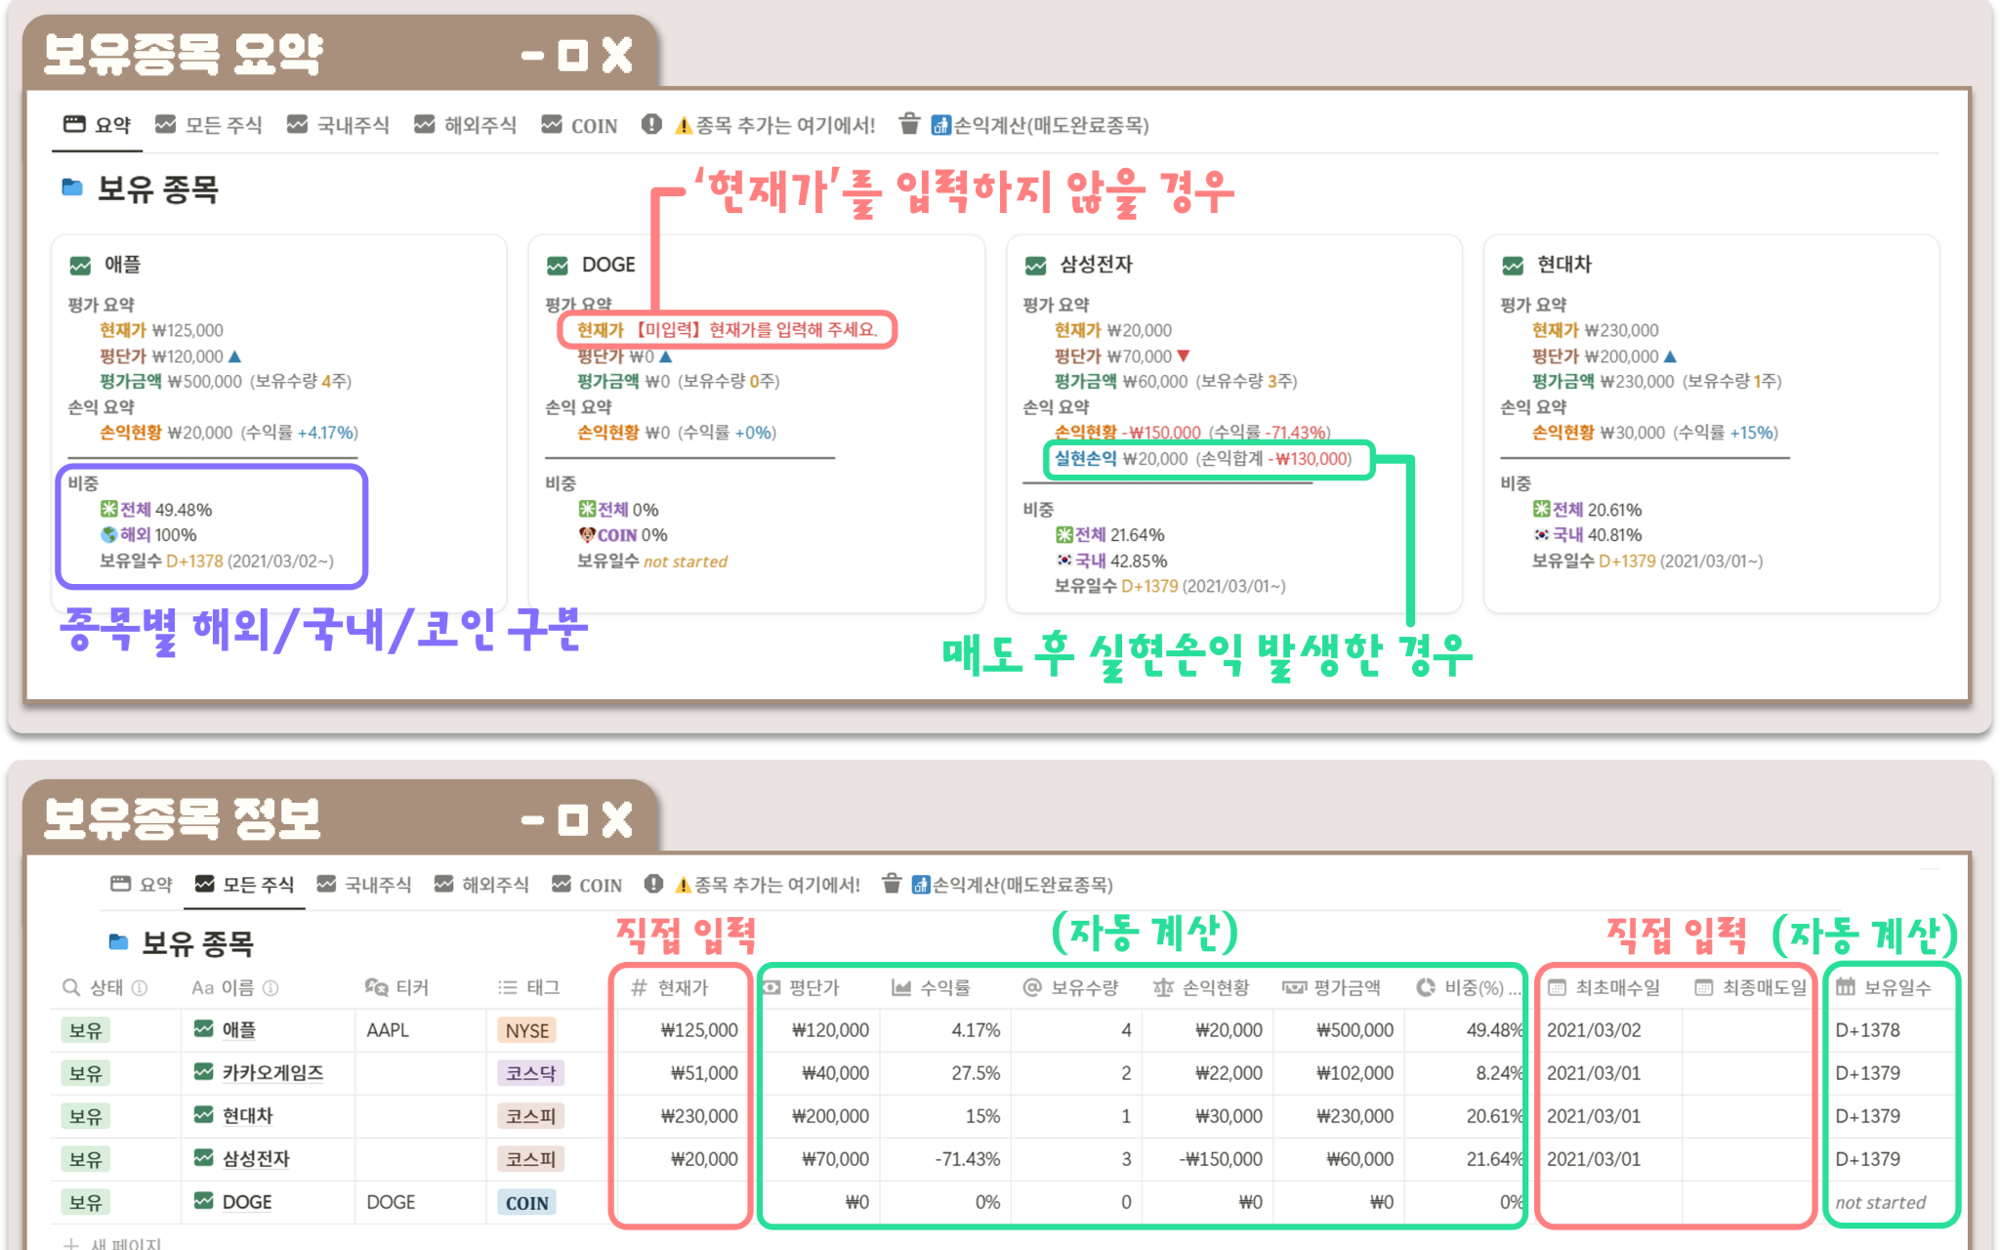Viewport: 2000px width, 1250px height.
Task: Click exclamation icon in top panel tabs
Action: 651,124
